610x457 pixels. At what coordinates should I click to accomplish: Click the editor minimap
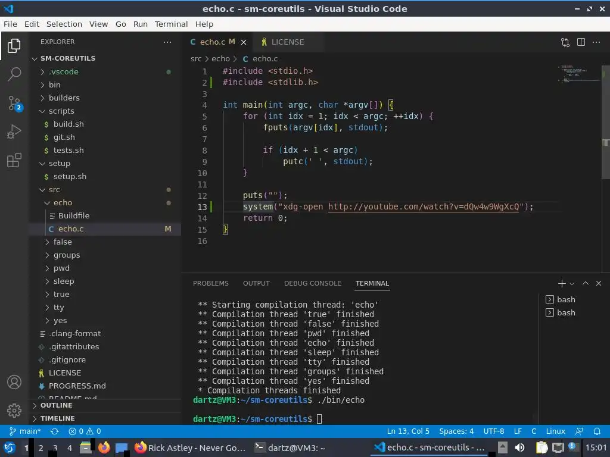pyautogui.click(x=580, y=74)
